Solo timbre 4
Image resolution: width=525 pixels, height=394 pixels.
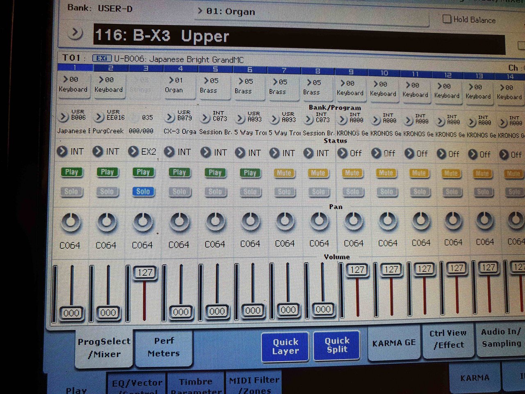coord(180,192)
